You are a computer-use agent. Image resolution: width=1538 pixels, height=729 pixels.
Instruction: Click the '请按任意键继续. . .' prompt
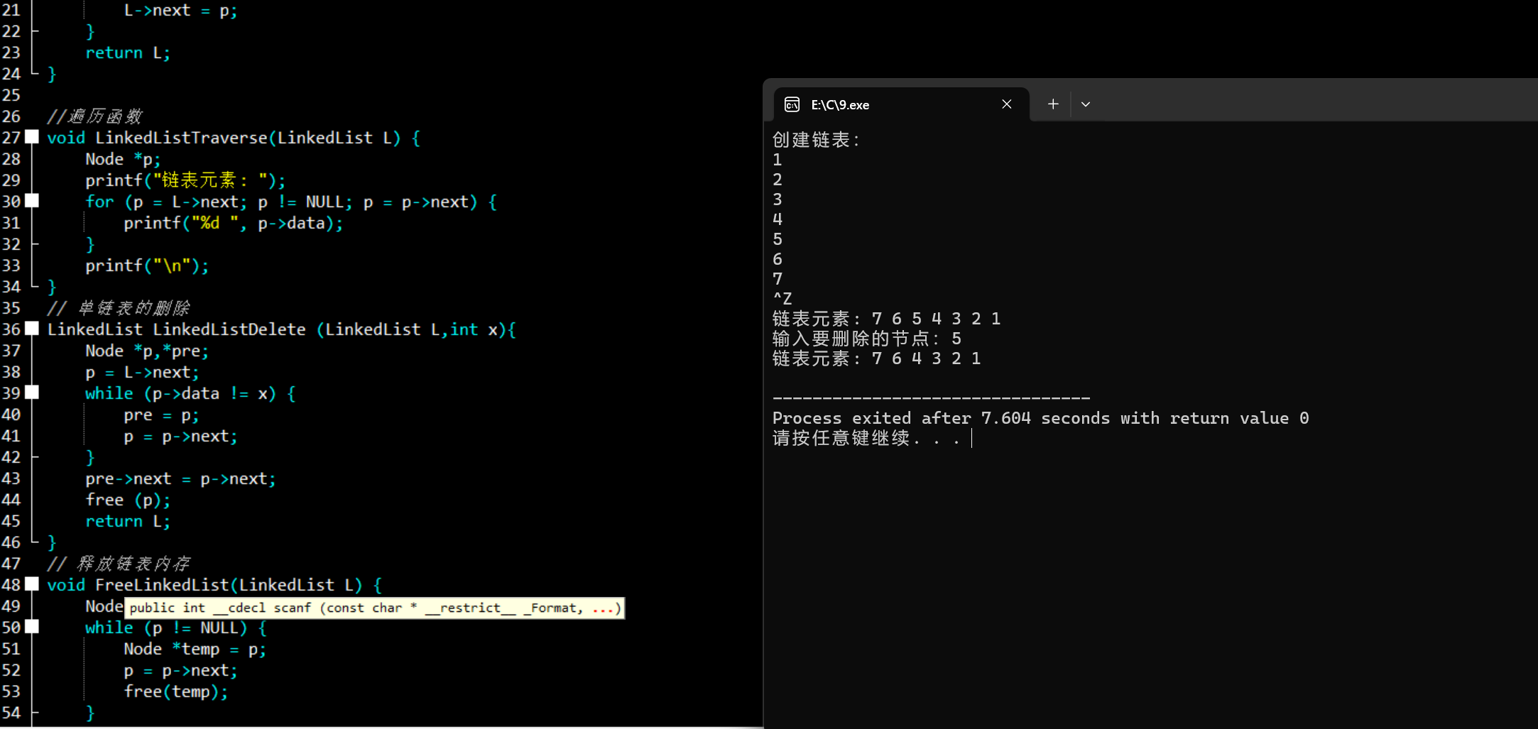pos(866,438)
